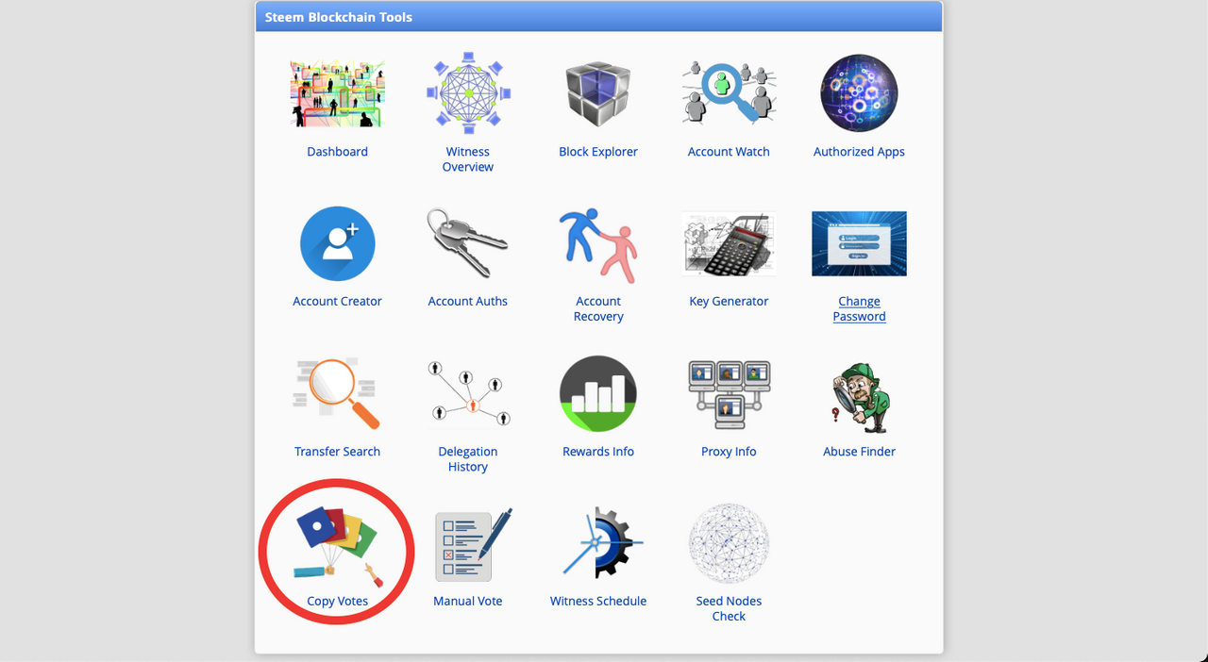Click the Key Generator text link
Image resolution: width=1208 pixels, height=662 pixels.
click(x=729, y=302)
